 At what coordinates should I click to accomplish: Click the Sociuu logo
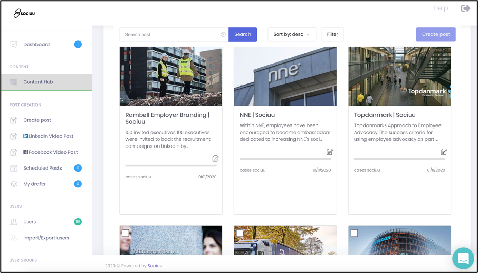pos(24,13)
